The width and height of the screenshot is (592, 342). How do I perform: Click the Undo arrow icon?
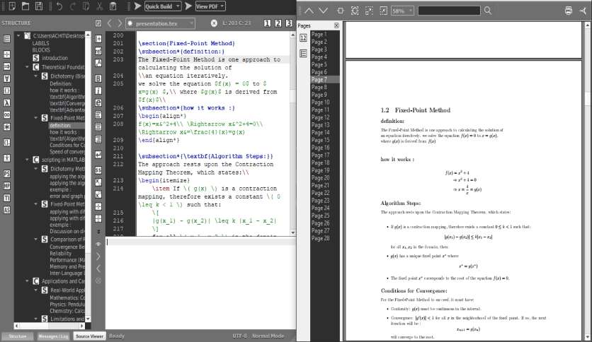[59, 6]
